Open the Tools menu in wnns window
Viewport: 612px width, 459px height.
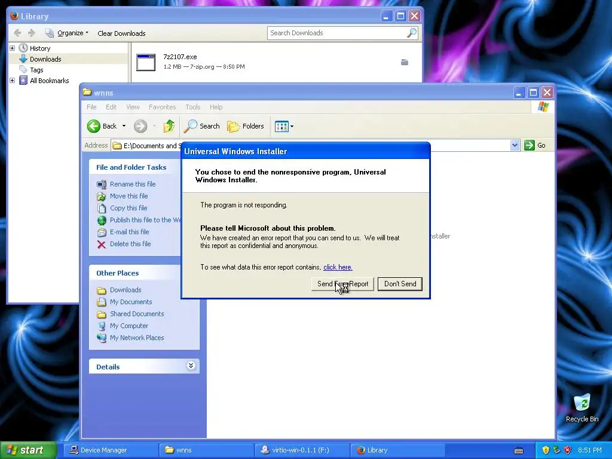[193, 107]
